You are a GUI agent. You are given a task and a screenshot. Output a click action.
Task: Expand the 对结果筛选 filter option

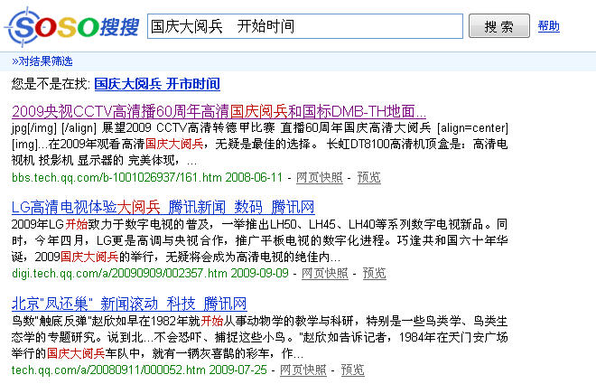point(42,61)
